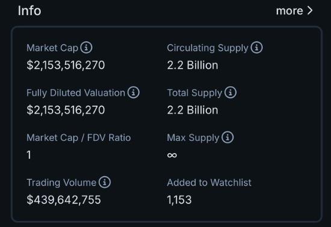Click the dollar value under Market Cap

(66, 65)
